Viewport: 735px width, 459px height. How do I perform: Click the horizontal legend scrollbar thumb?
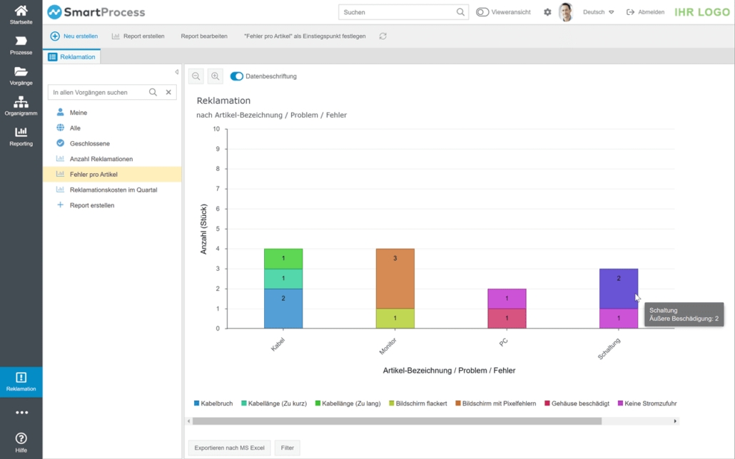[x=397, y=421]
